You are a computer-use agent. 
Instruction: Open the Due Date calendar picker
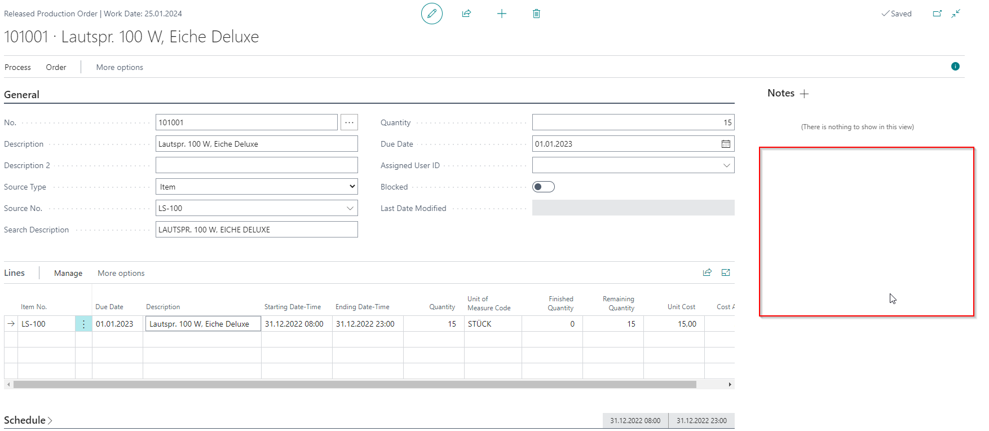[726, 144]
